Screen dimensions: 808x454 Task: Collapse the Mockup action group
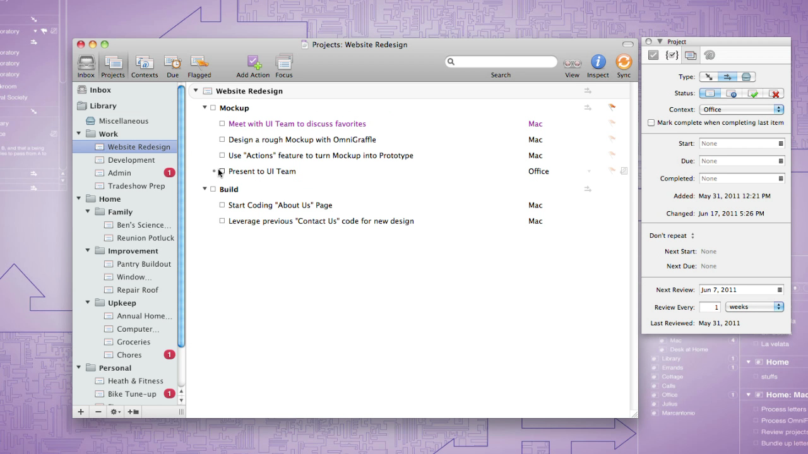(x=205, y=108)
